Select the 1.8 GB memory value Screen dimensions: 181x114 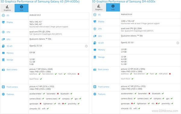click(x=124, y=49)
